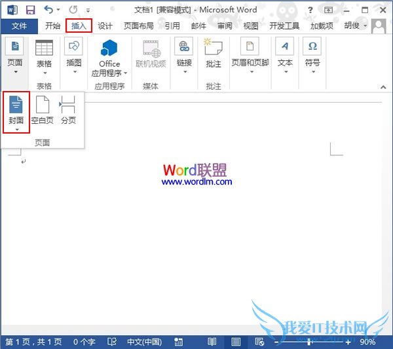Insert a 批注 comment
393x349 pixels.
214,53
